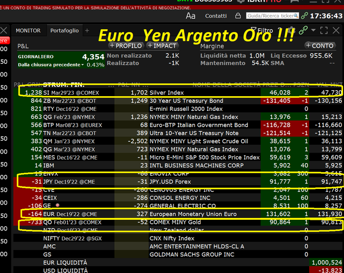Screen dimensions: 344x273
Task: Click the VAL MKT column header
Action: 329,85
